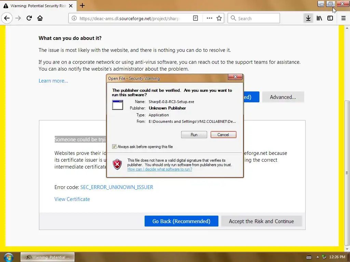The width and height of the screenshot is (350, 262).
Task: Open the Firefox home page
Action: (x=40, y=18)
